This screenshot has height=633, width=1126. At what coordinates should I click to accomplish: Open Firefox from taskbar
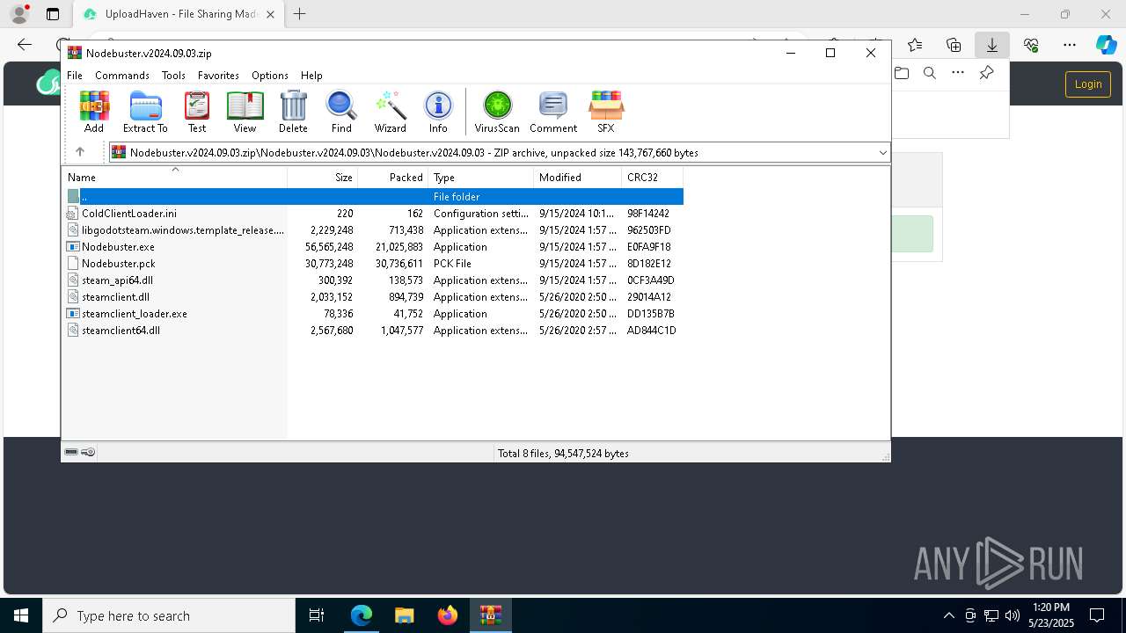tap(448, 615)
